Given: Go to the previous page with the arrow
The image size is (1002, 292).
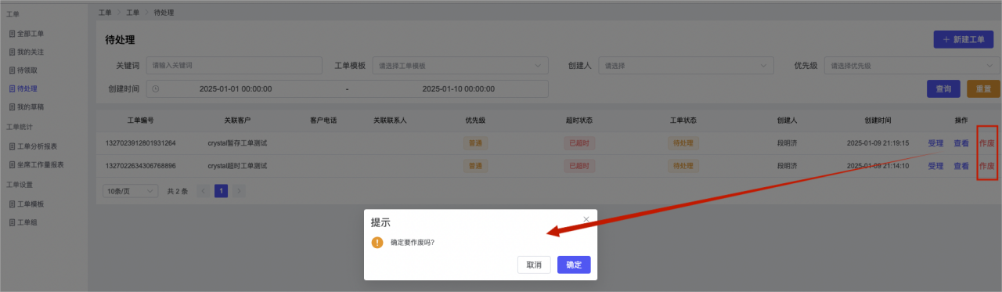Looking at the screenshot, I should 204,190.
